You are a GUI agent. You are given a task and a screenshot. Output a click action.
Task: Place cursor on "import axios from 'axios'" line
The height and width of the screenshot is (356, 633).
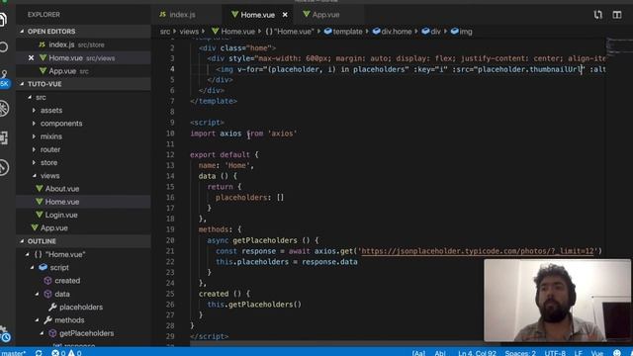point(243,133)
